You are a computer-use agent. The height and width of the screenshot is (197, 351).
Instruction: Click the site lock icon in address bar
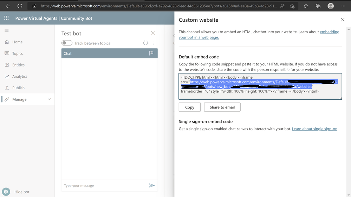click(x=34, y=6)
